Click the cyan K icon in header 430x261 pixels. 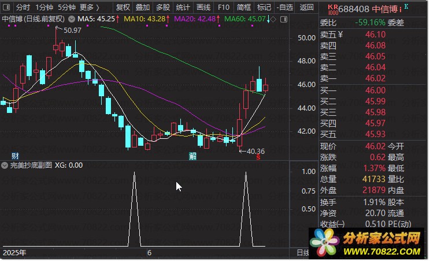(x=406, y=6)
